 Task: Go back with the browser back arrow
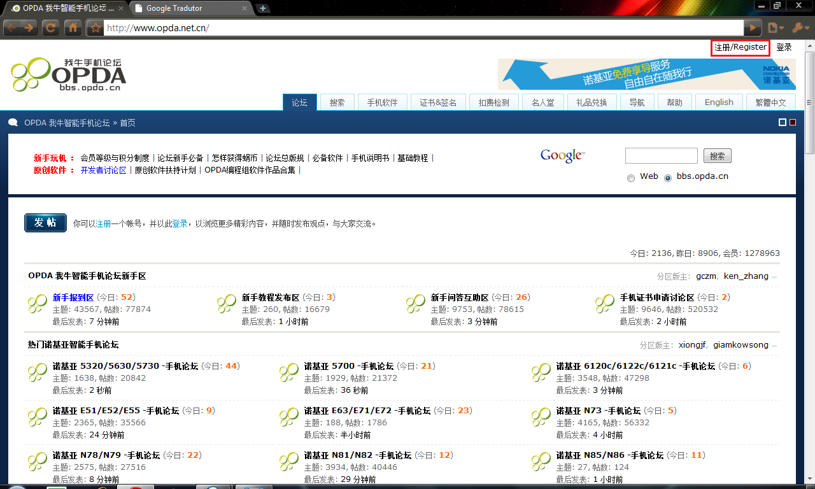tap(12, 28)
